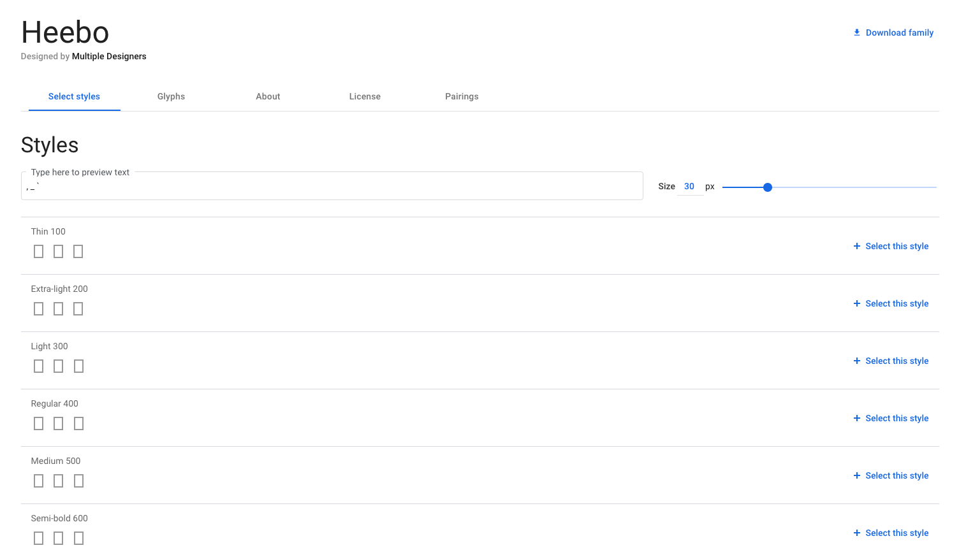Click the plus icon for Thin 100
The height and width of the screenshot is (557, 959).
point(857,246)
